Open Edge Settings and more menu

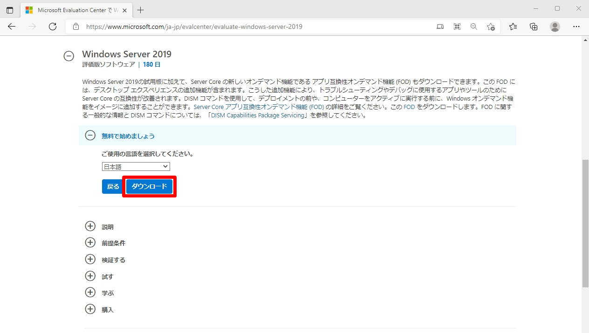[576, 27]
